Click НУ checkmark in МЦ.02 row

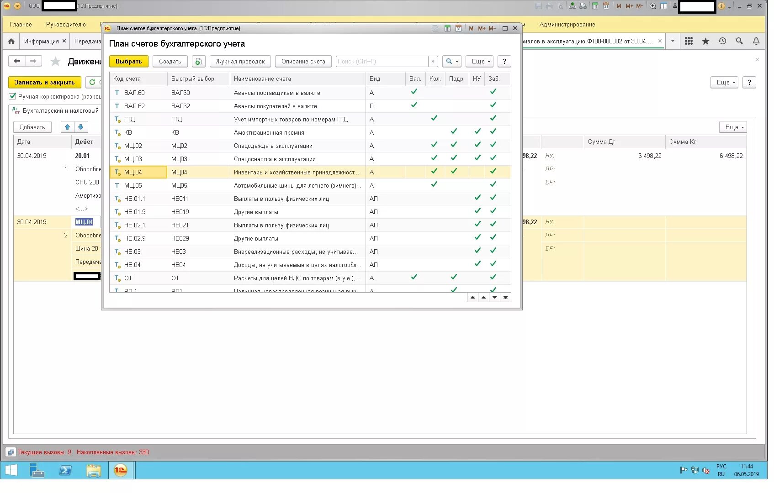(x=477, y=145)
